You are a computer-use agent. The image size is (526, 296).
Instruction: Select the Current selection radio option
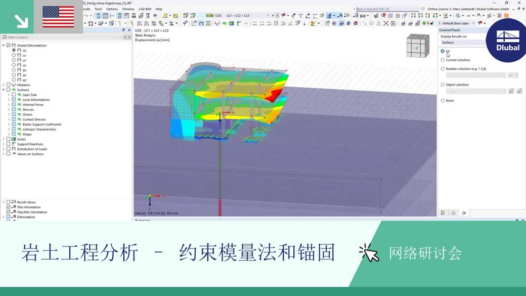coord(443,60)
